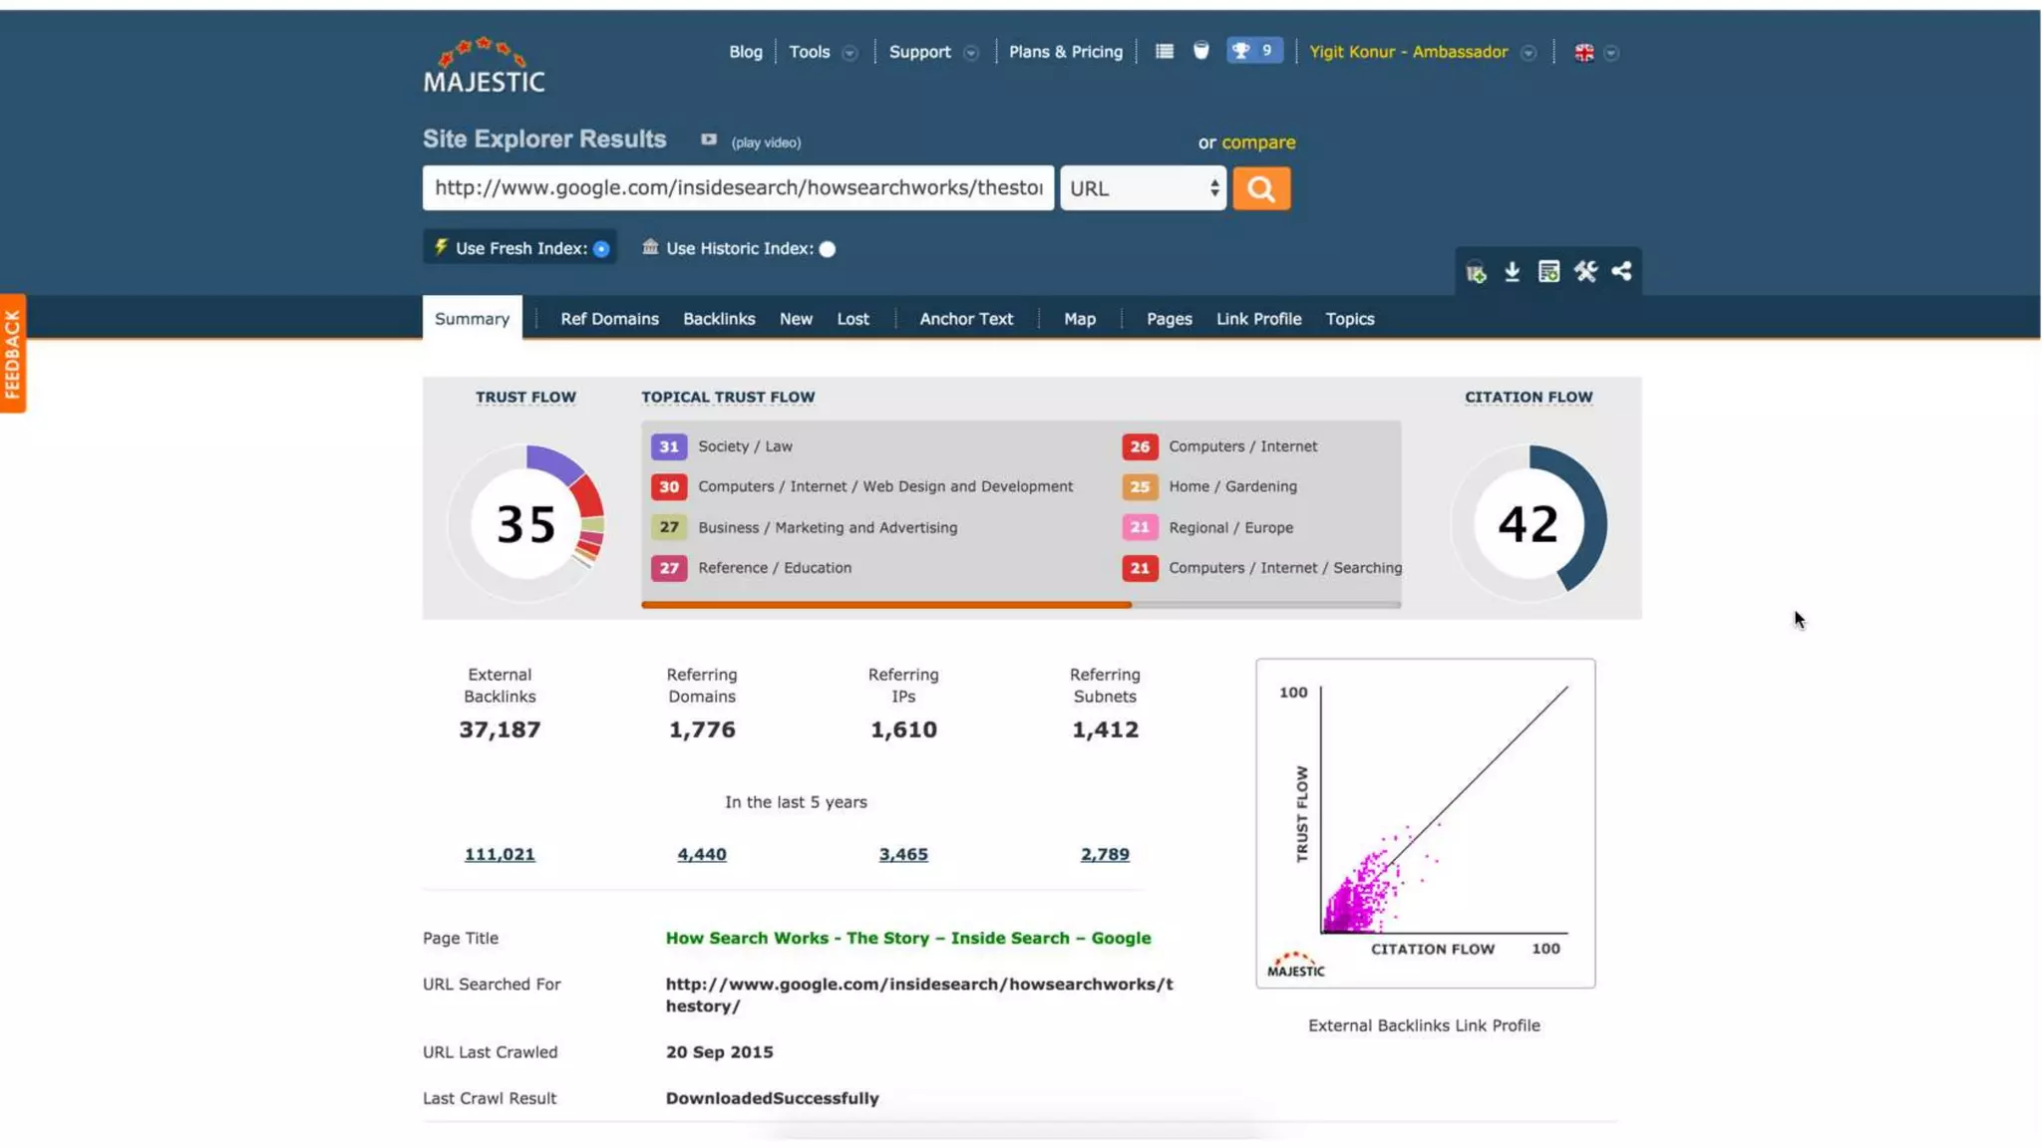The image size is (2042, 1148).
Task: Select the Use Fresh Index radio button
Action: tap(601, 249)
